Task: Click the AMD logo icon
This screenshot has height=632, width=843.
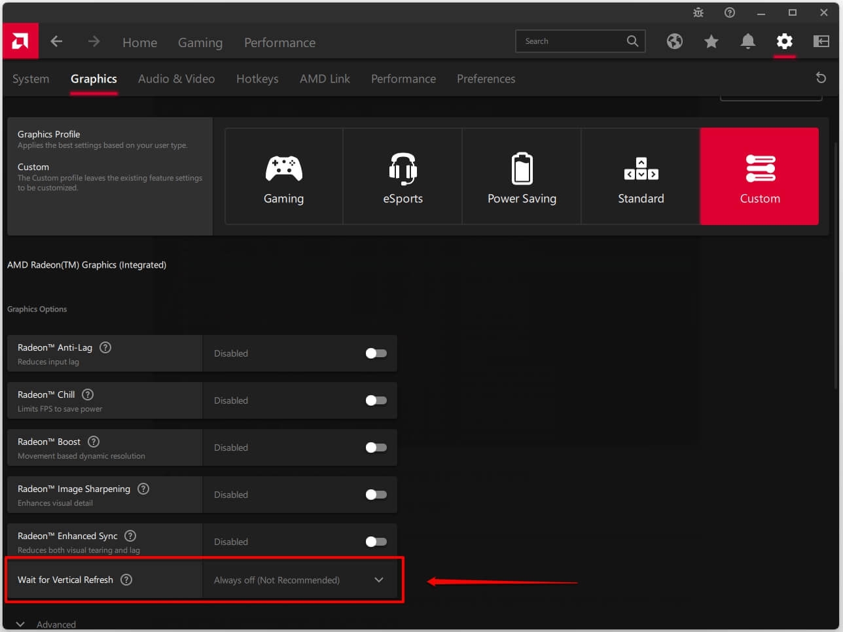Action: 20,41
